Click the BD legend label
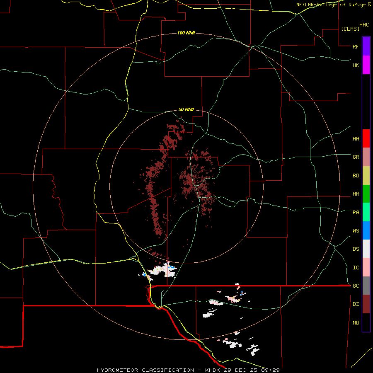 point(356,176)
